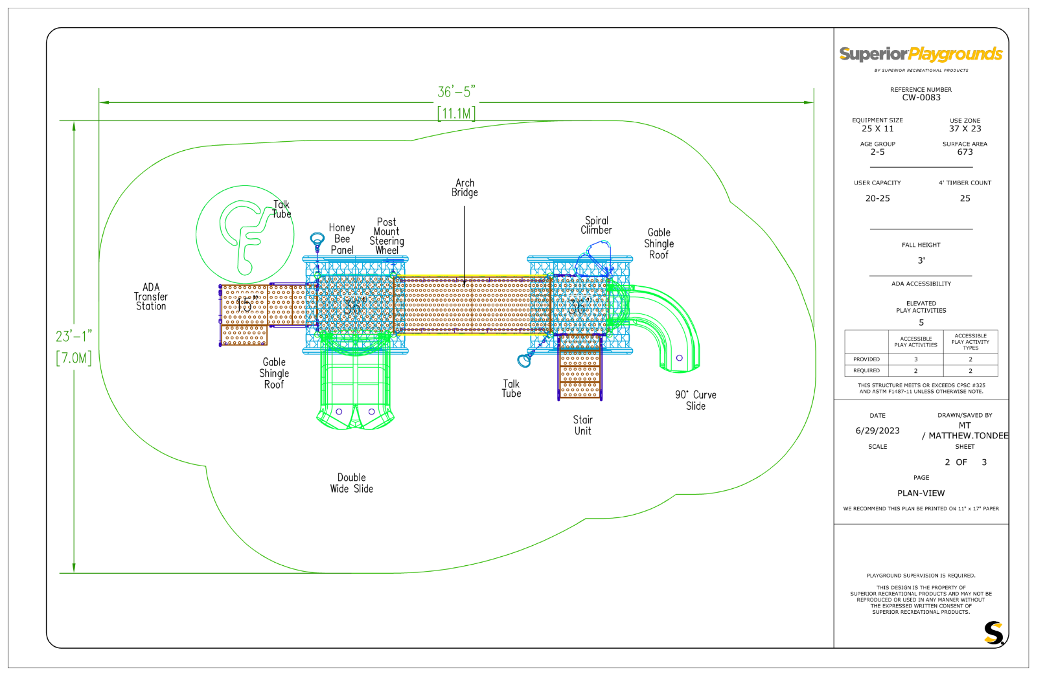Click the reference number CW-0083
The width and height of the screenshot is (1045, 676).
tap(921, 98)
